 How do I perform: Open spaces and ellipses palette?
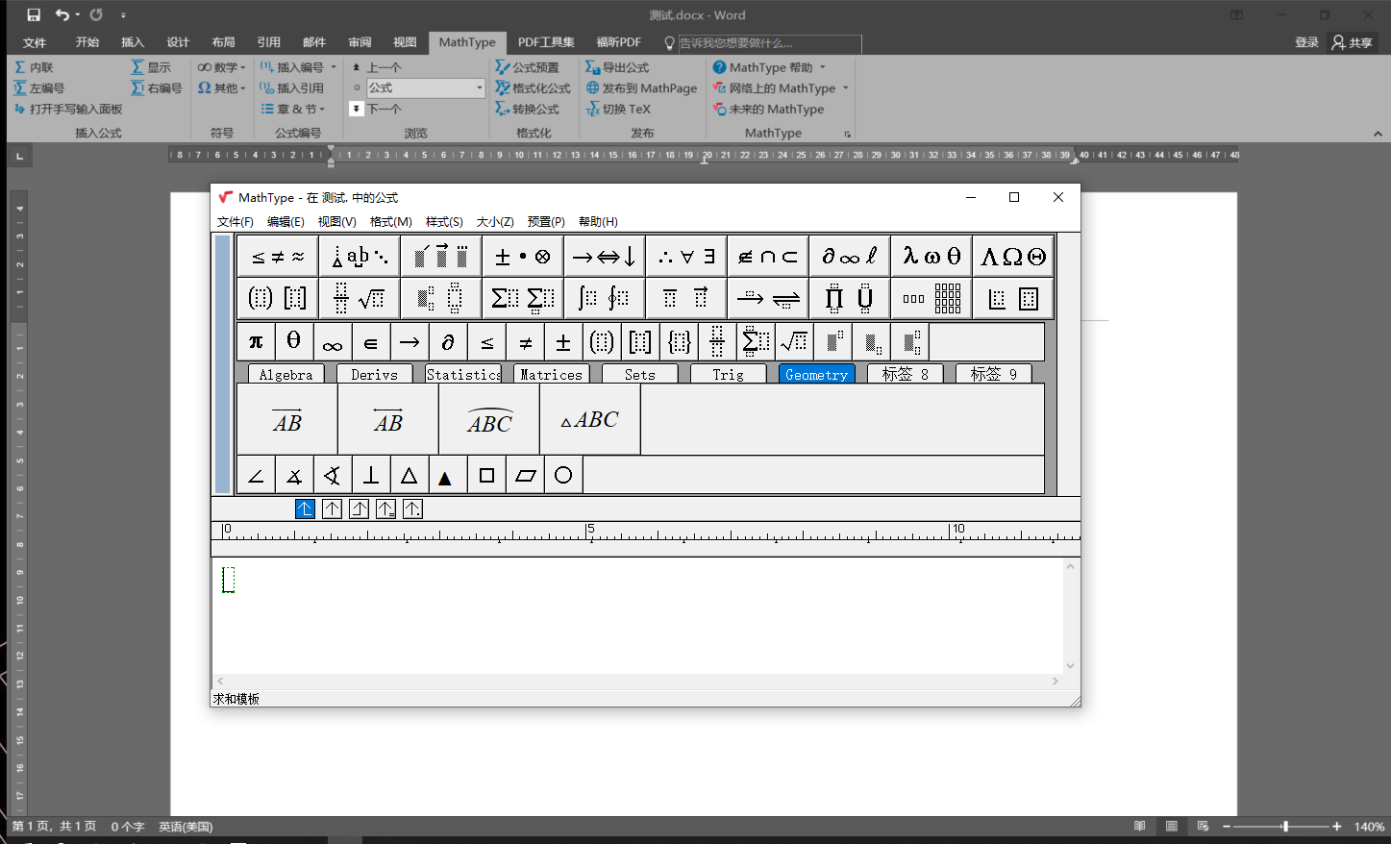[x=360, y=257]
